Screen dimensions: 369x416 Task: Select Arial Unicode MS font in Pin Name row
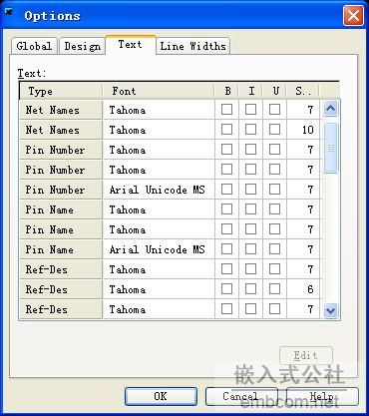point(159,249)
